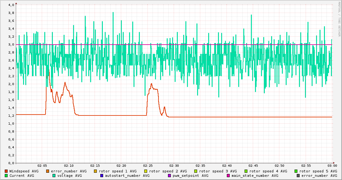The width and height of the screenshot is (342, 180).
Task: Click the blue autostart_number AVG legend swatch
Action: click(102, 176)
